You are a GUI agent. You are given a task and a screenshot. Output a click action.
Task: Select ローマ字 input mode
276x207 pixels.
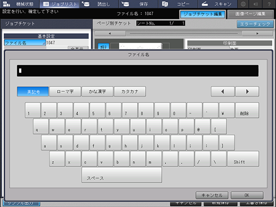[x=65, y=92]
